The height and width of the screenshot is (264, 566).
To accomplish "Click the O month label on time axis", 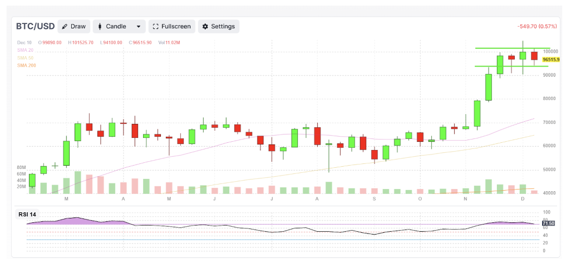I will [x=420, y=199].
